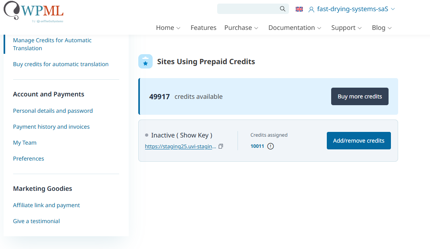Click the user account avatar icon
This screenshot has height=249, width=430.
tap(311, 9)
